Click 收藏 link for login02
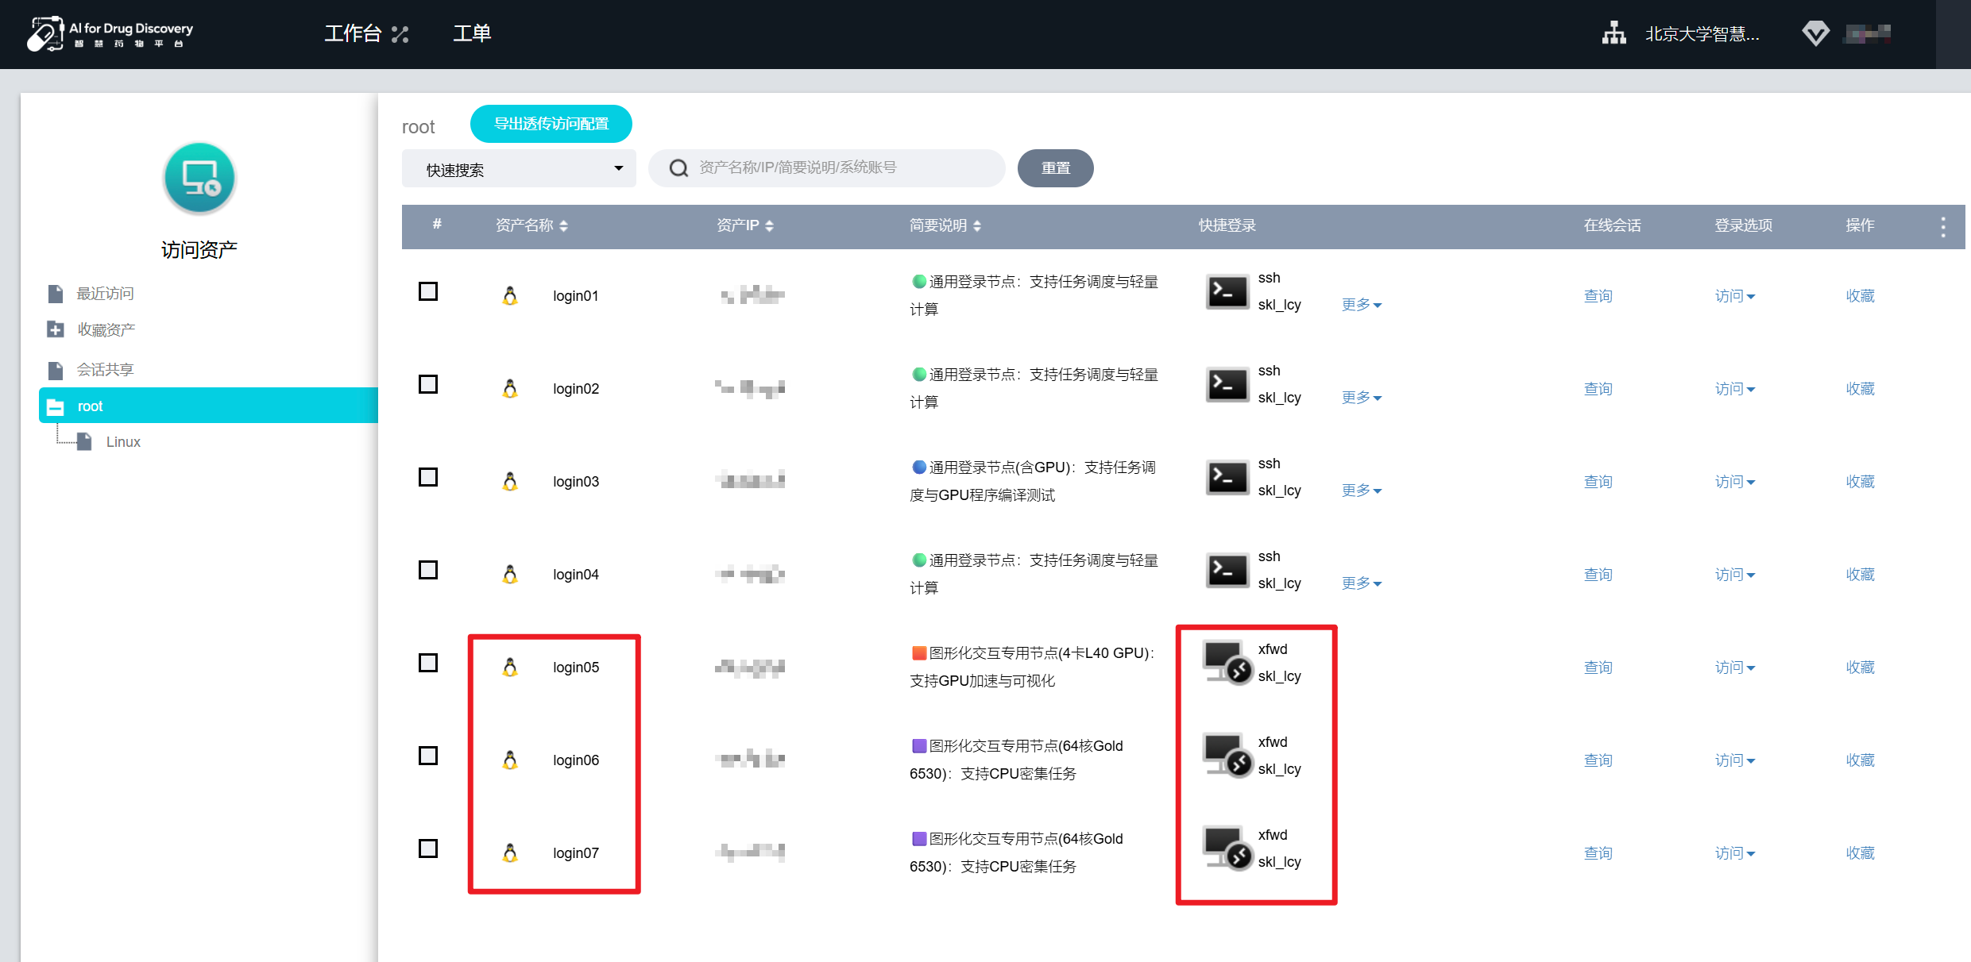1971x962 pixels. point(1860,389)
